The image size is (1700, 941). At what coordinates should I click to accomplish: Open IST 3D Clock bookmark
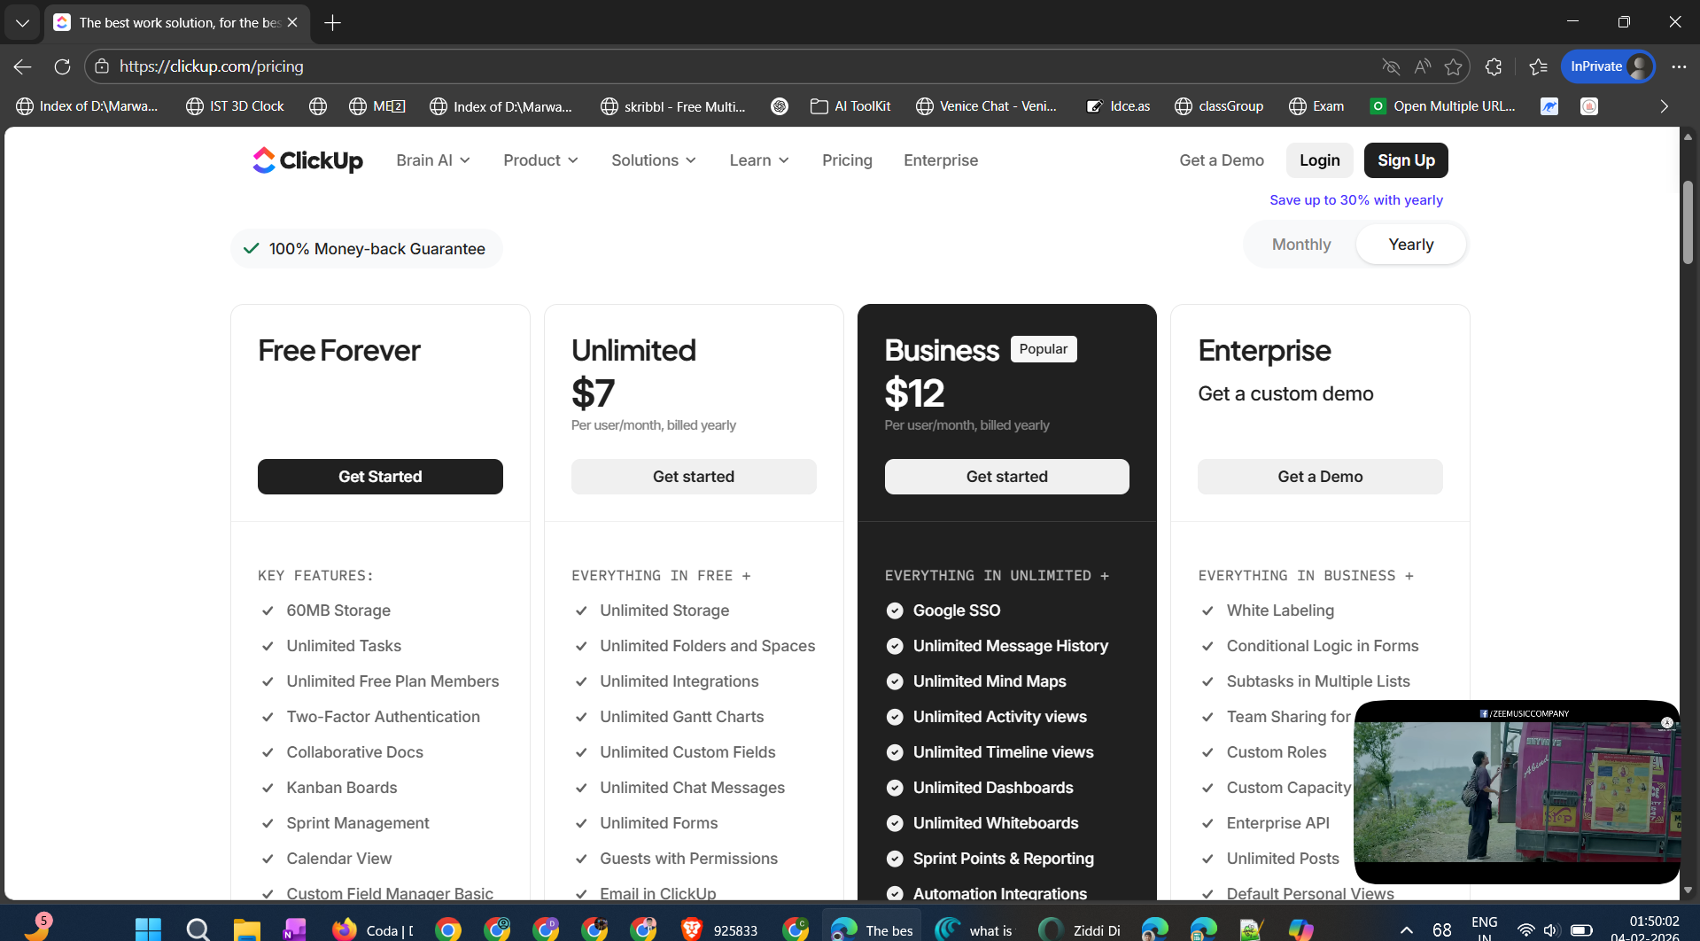(235, 106)
